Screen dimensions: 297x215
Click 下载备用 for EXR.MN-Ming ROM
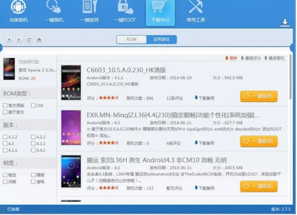(204, 143)
